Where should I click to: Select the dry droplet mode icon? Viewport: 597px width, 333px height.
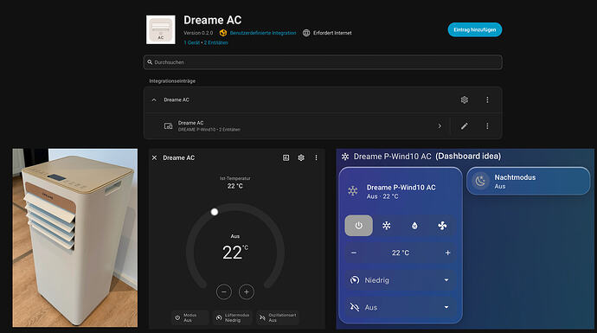(x=414, y=226)
